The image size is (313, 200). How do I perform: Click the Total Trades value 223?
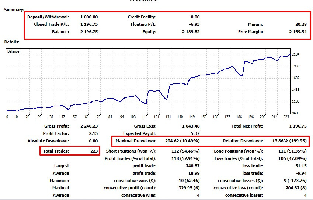coord(94,151)
